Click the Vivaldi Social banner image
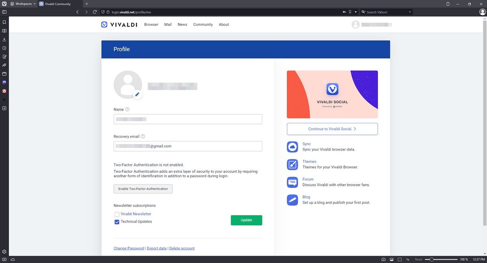487x263 pixels. click(332, 94)
